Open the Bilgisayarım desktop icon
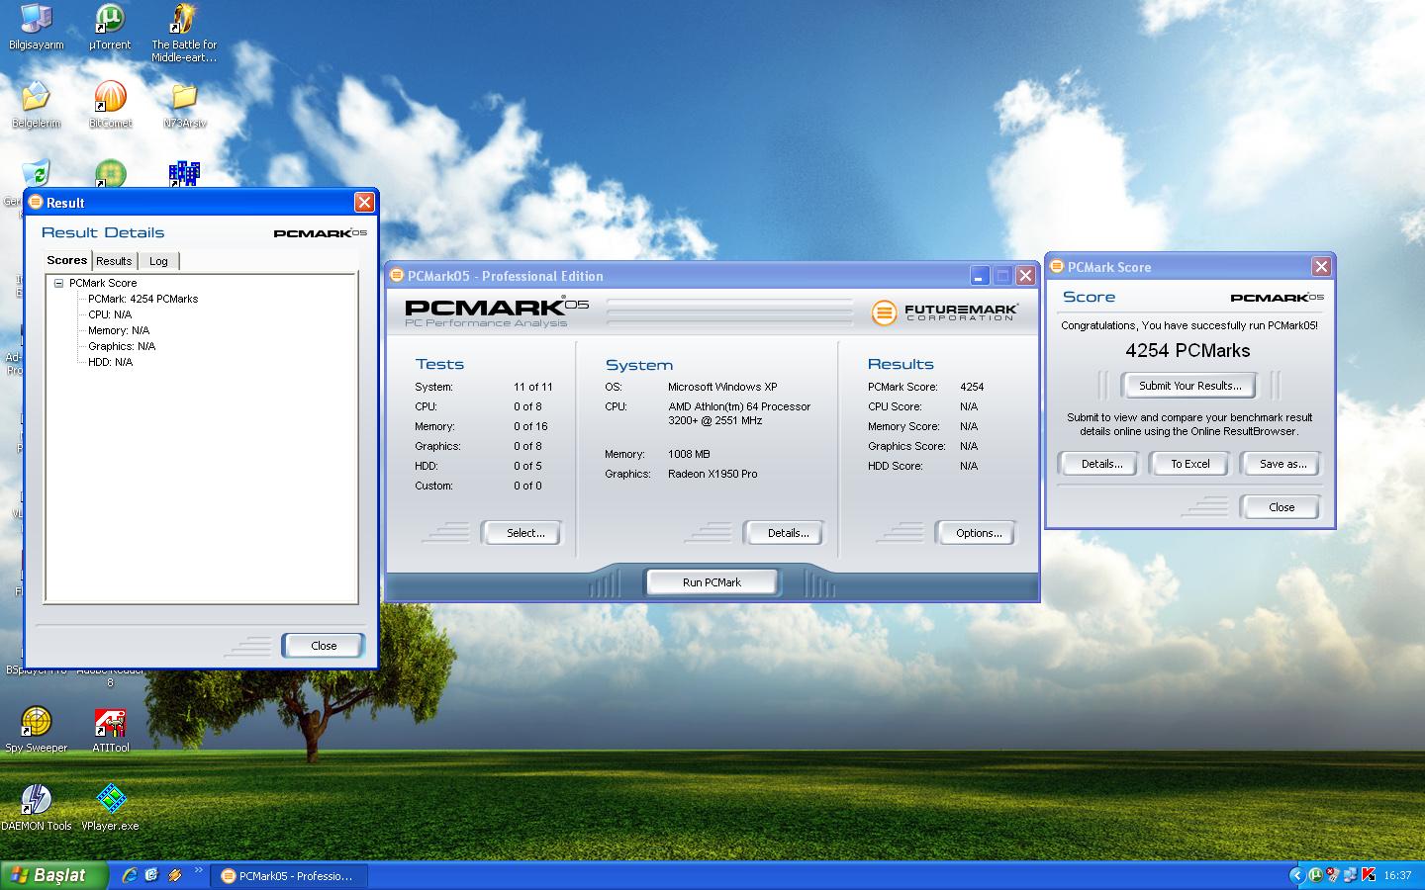The width and height of the screenshot is (1425, 890). click(x=37, y=27)
